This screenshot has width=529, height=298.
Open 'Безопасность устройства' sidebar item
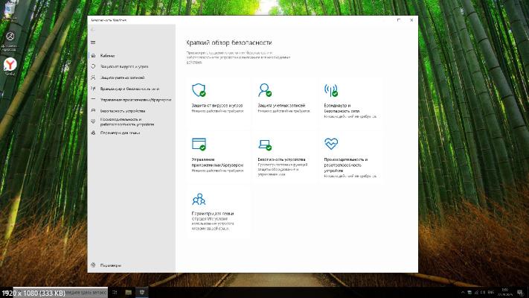point(123,110)
